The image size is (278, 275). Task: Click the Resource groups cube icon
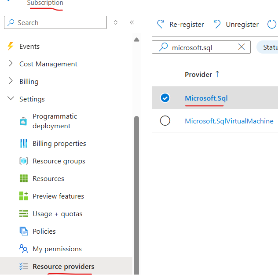pyautogui.click(x=24, y=161)
